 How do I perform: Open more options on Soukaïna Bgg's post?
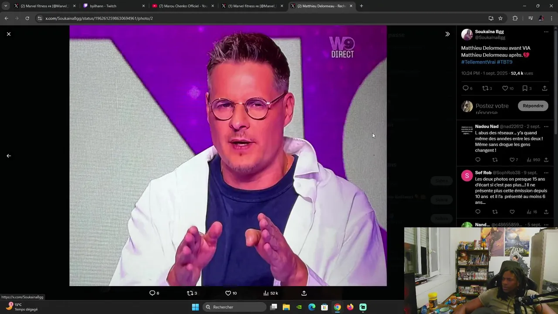tap(546, 32)
